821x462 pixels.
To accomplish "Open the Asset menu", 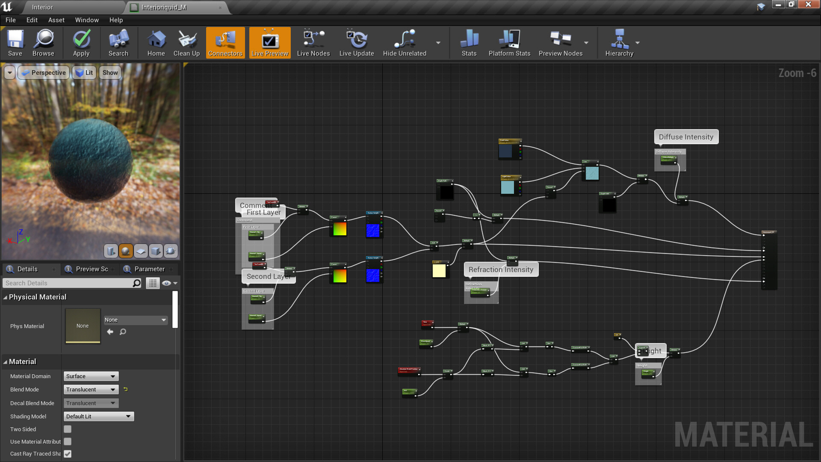I will (x=56, y=20).
